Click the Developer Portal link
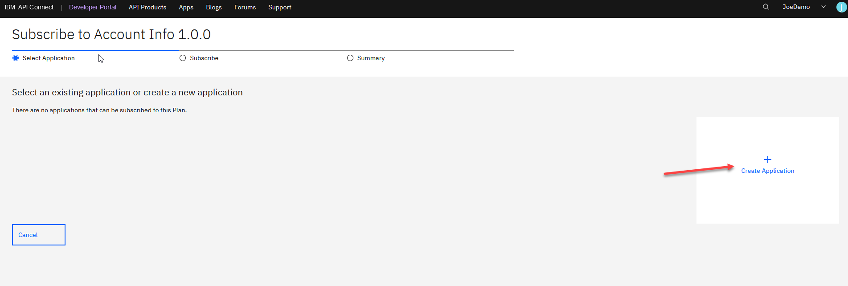 point(93,7)
